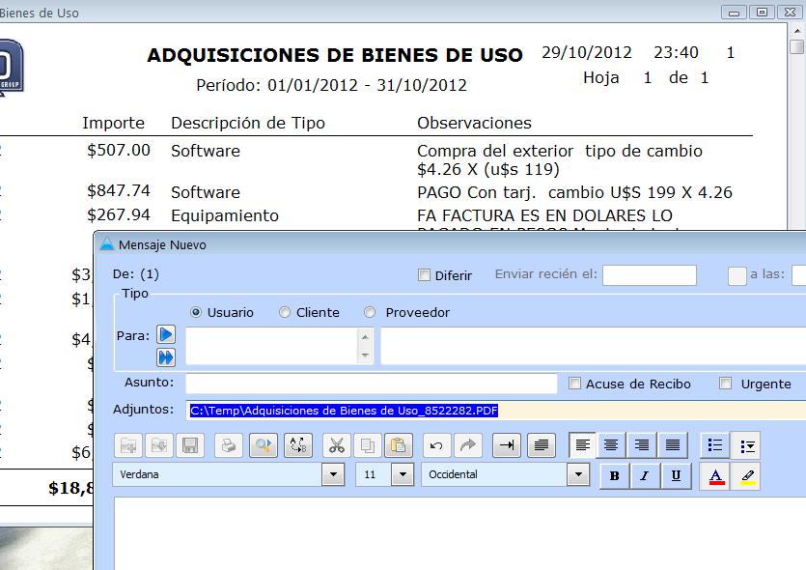
Task: Select the Cliente radio button
Action: point(285,312)
